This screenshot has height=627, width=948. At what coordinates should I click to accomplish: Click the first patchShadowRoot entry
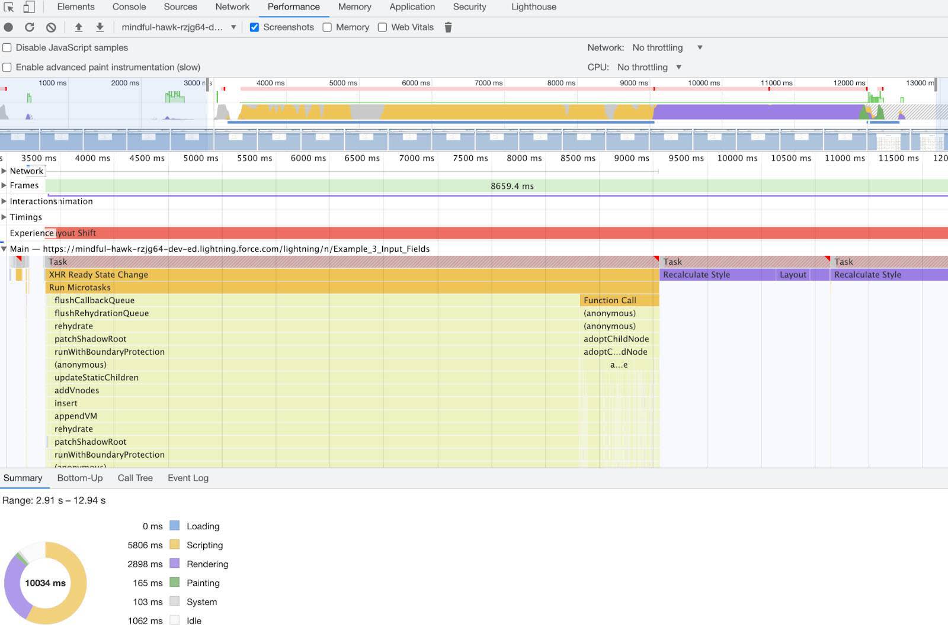tap(312, 339)
